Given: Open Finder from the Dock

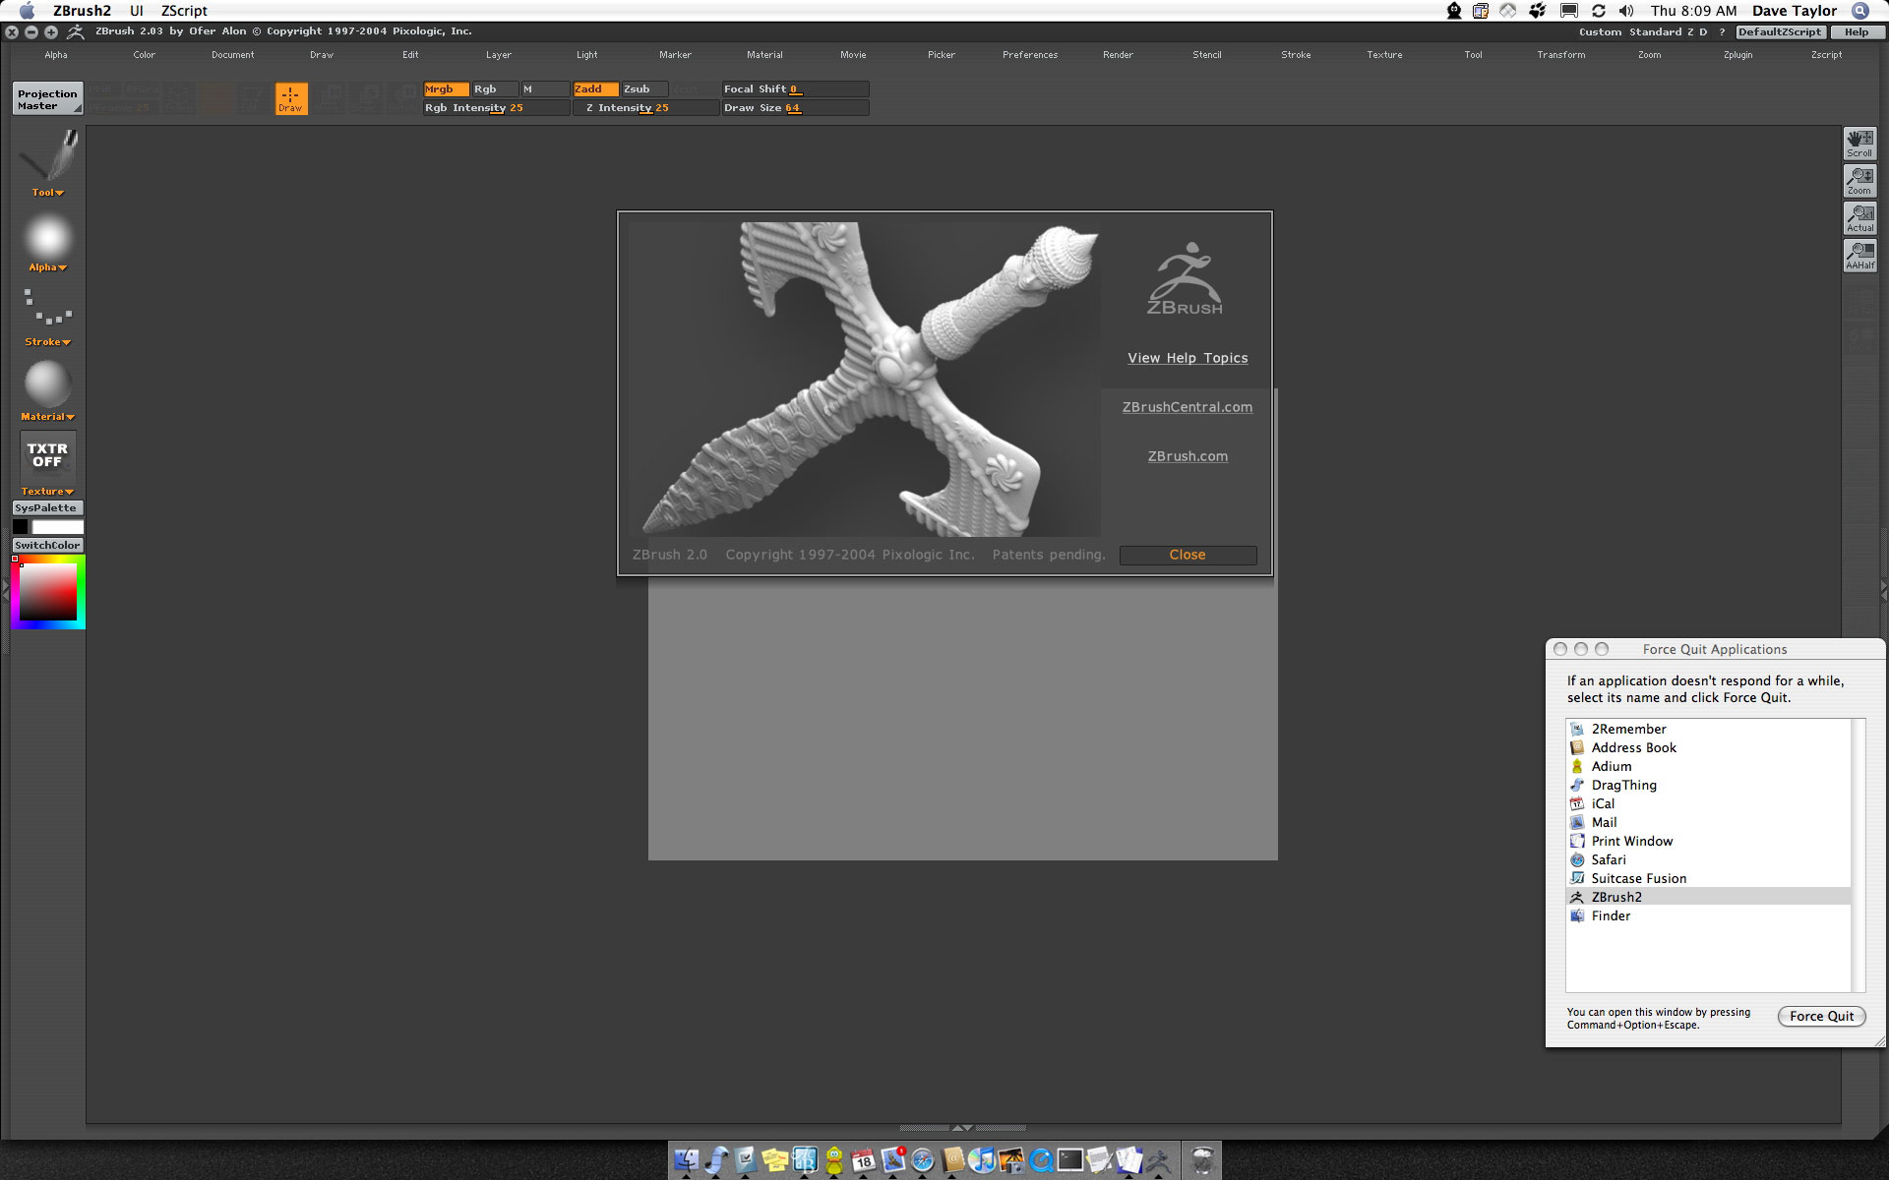Looking at the screenshot, I should tap(686, 1160).
